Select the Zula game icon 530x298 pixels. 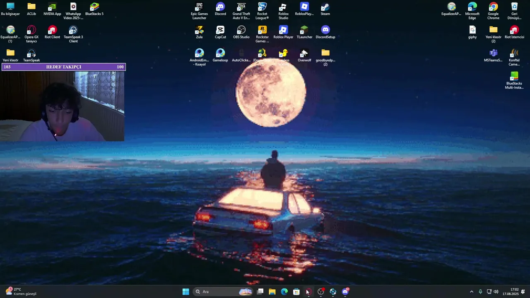199,32
